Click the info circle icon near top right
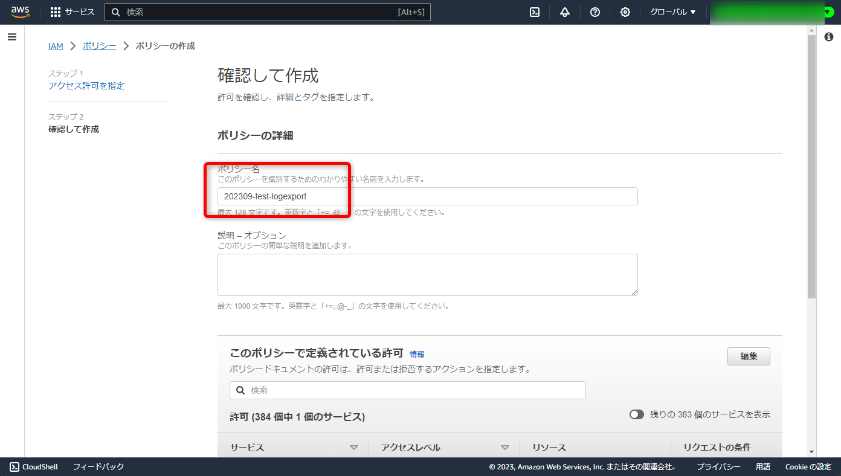 828,37
